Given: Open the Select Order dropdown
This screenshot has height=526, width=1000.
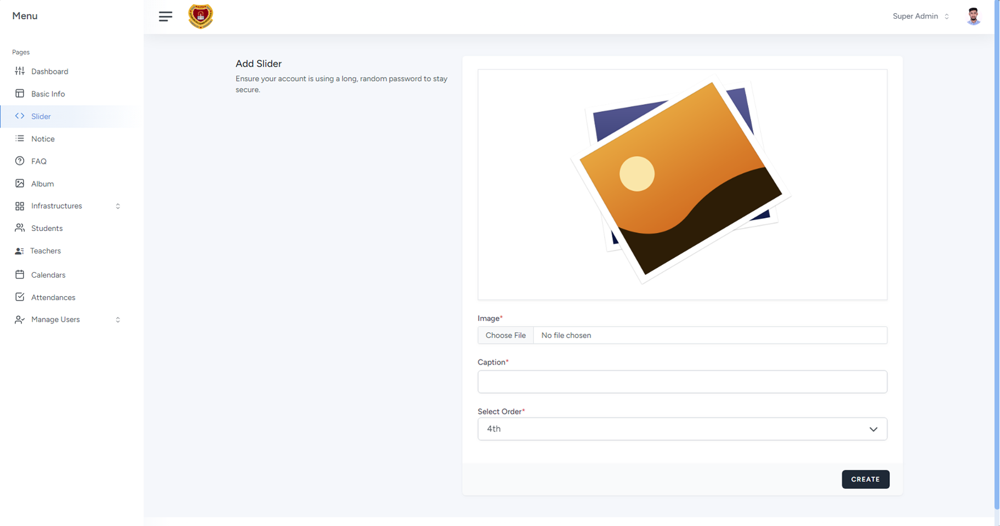Looking at the screenshot, I should 681,429.
